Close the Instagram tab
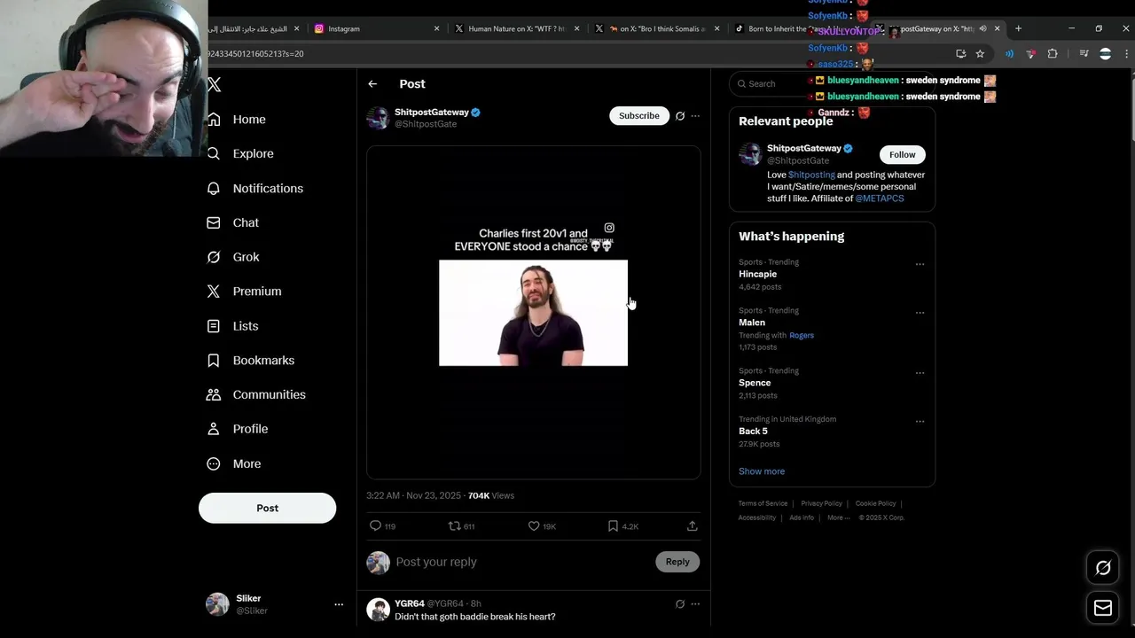Screen dimensions: 1135x638 coord(436,29)
